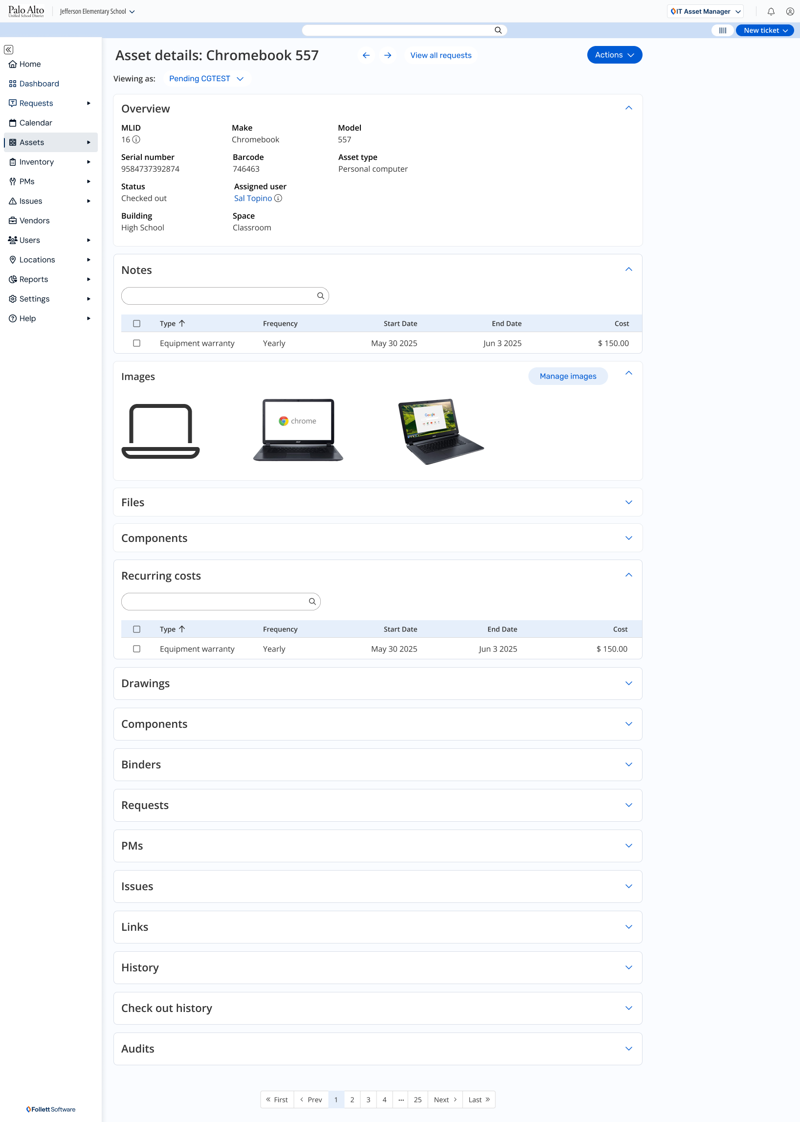Check the Equipment warranty row in Notes
The image size is (800, 1122).
coord(137,343)
